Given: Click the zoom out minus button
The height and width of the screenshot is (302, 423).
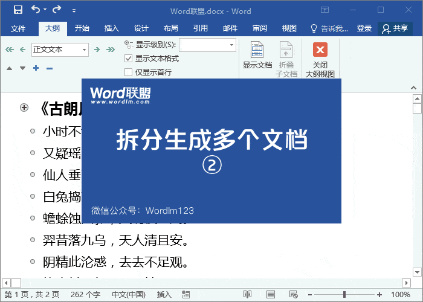Looking at the screenshot, I should tap(310, 295).
